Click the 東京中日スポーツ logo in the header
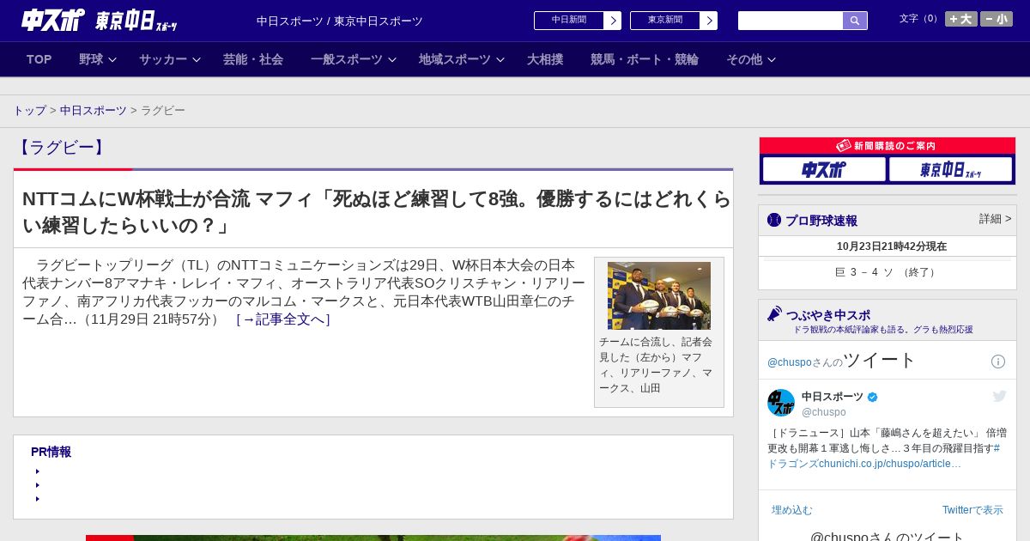Screen dimensions: 1030x541 tap(136, 21)
